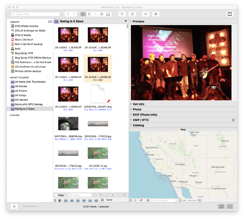Enable the Filter checkbox
Screen dimensions: 244x219
pos(56,195)
